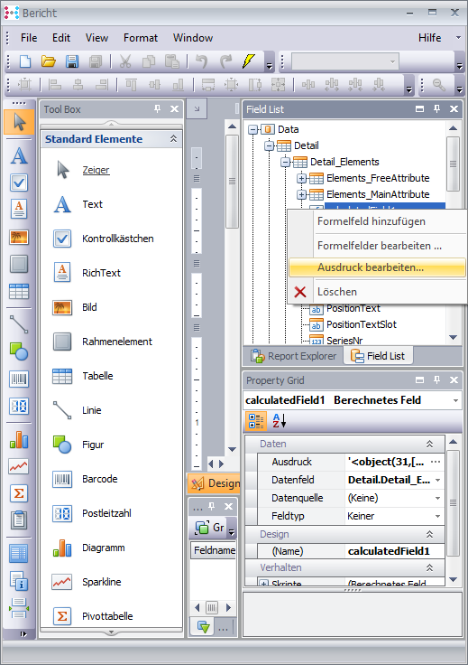This screenshot has width=468, height=665.
Task: Toggle categorized view in Property Grid
Action: 256,421
